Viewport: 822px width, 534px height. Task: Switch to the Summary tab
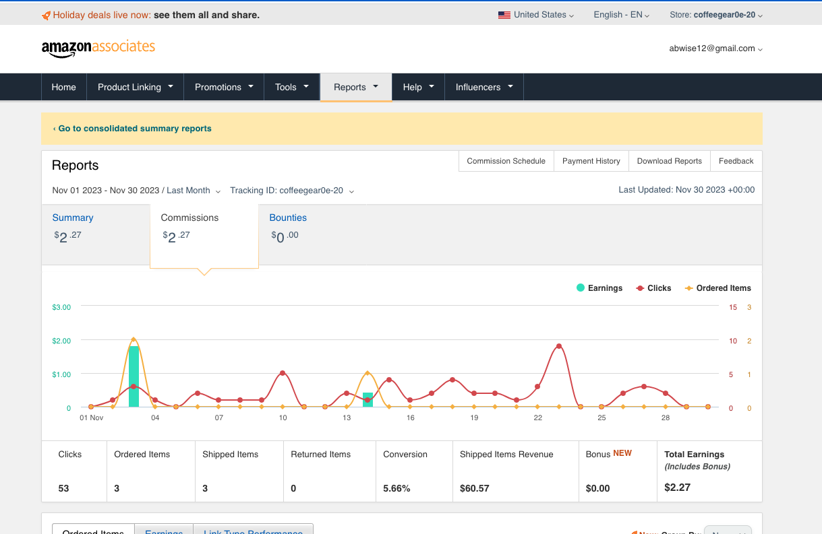[95, 234]
